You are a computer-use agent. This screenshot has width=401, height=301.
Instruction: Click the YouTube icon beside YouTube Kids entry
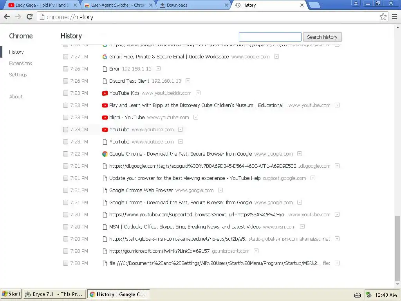point(105,93)
